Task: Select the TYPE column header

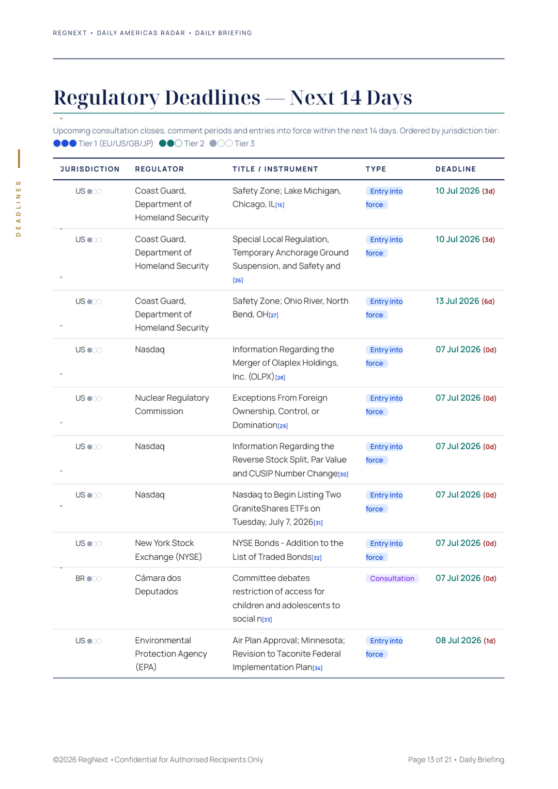Action: (376, 169)
